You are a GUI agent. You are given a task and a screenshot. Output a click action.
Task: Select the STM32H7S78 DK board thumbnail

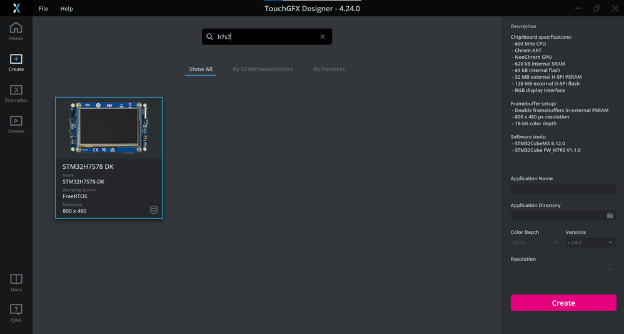pos(109,128)
